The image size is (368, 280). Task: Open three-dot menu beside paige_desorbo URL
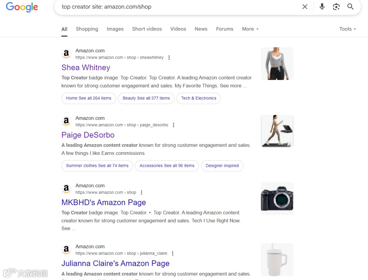click(x=173, y=125)
